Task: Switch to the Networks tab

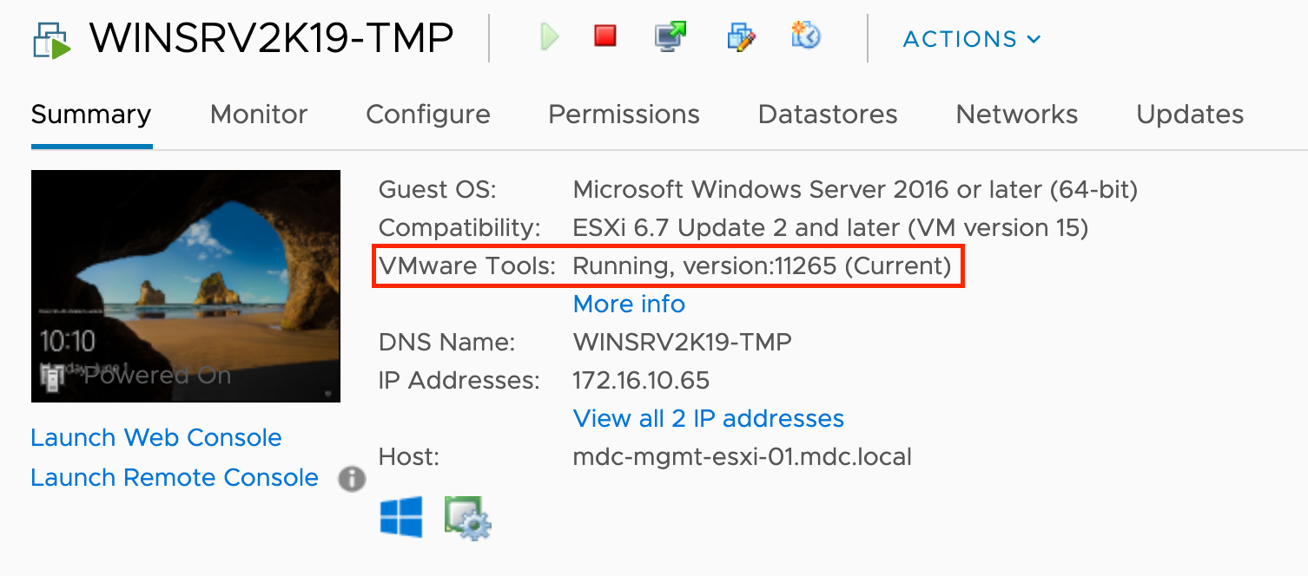Action: (x=1017, y=115)
